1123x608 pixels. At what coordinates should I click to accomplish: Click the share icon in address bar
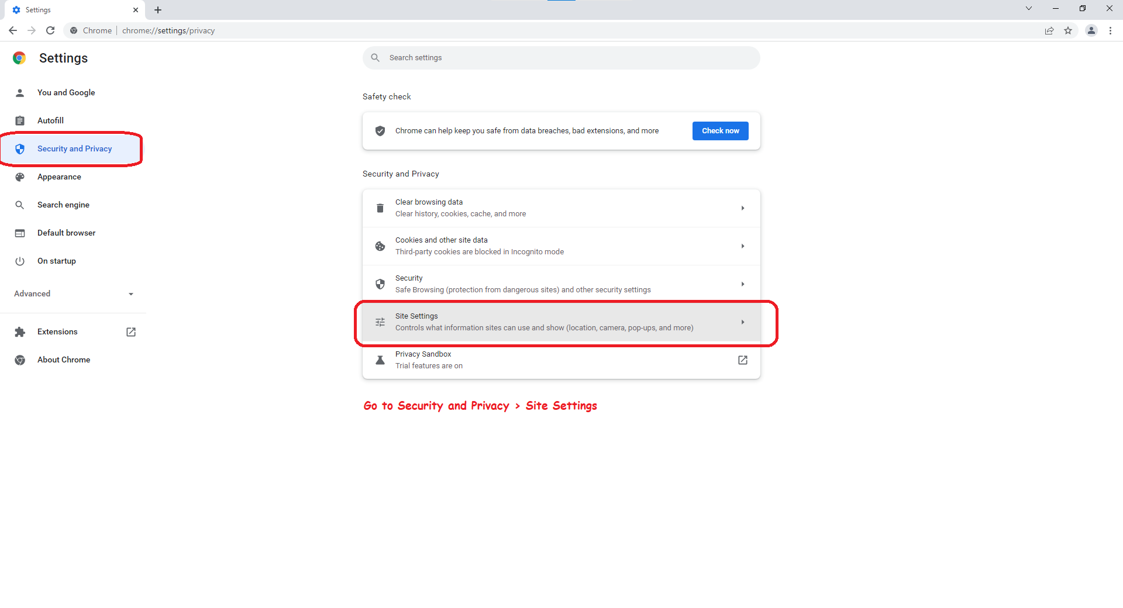tap(1049, 30)
